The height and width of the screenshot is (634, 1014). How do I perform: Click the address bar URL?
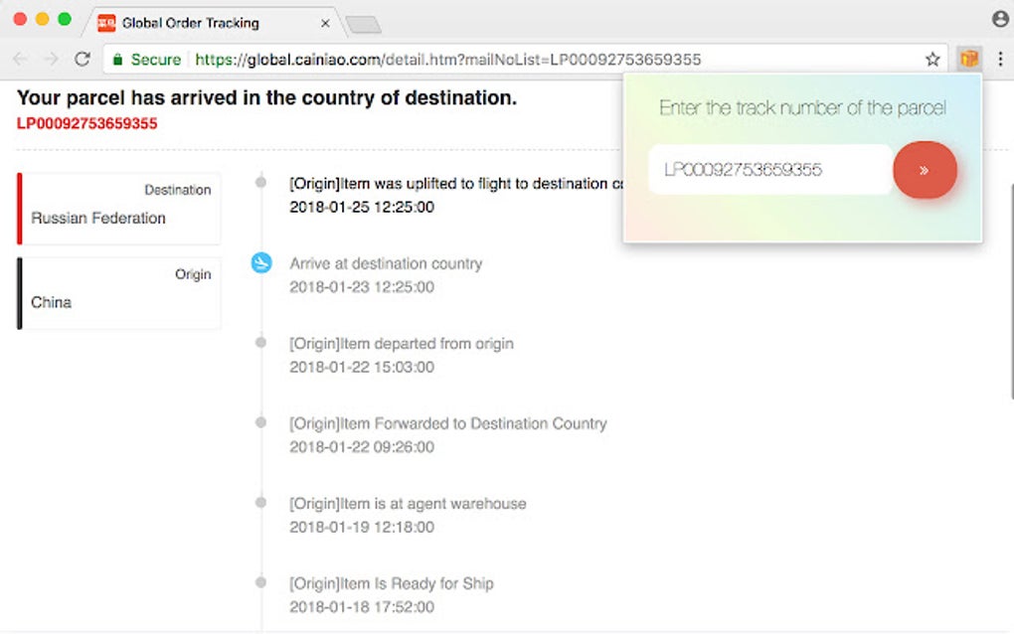447,60
